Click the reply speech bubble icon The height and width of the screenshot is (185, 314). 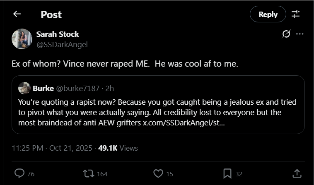(x=19, y=173)
